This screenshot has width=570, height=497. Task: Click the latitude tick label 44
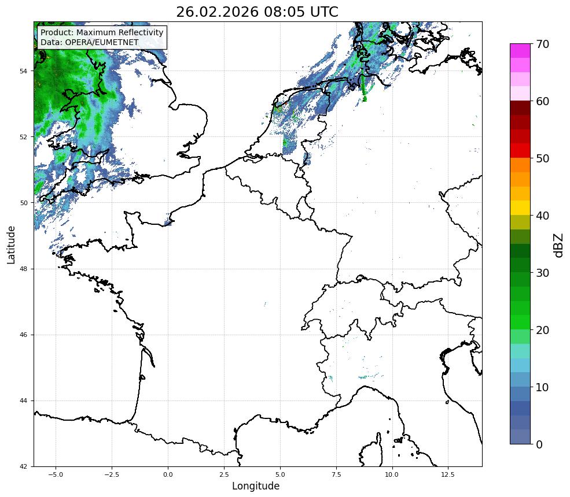23,401
